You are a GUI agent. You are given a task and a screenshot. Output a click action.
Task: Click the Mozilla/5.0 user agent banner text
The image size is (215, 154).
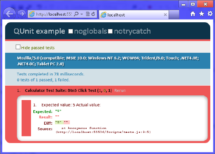[108, 61]
